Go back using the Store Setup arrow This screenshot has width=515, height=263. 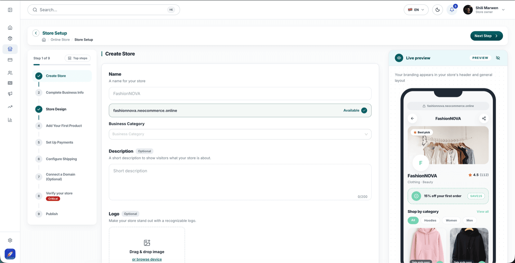pyautogui.click(x=36, y=33)
